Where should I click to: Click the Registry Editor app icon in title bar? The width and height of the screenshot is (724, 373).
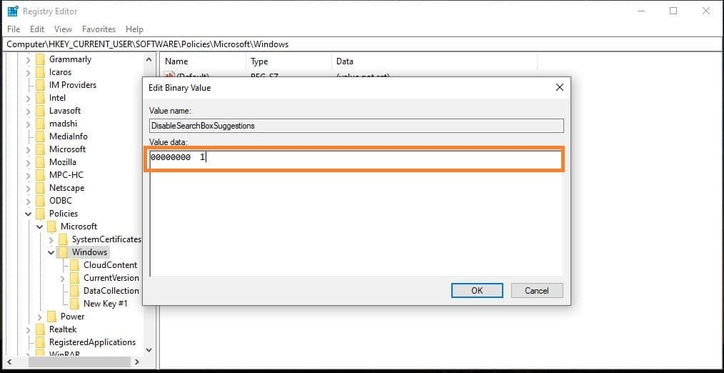[x=13, y=11]
